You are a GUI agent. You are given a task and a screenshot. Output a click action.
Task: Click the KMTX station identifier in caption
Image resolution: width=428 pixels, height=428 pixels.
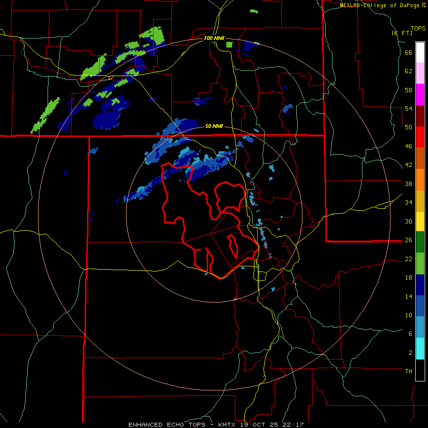pos(227,425)
